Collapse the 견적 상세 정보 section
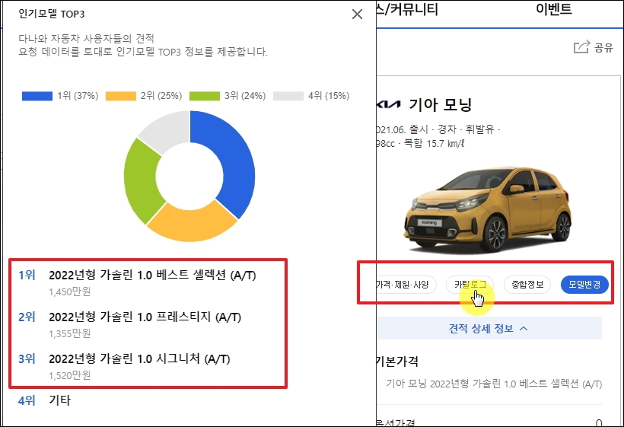 489,329
